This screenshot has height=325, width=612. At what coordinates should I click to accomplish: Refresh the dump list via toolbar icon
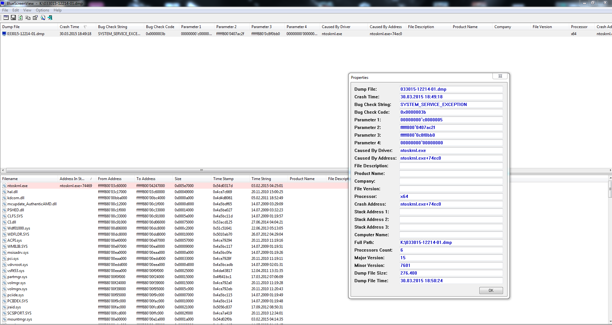pyautogui.click(x=20, y=18)
